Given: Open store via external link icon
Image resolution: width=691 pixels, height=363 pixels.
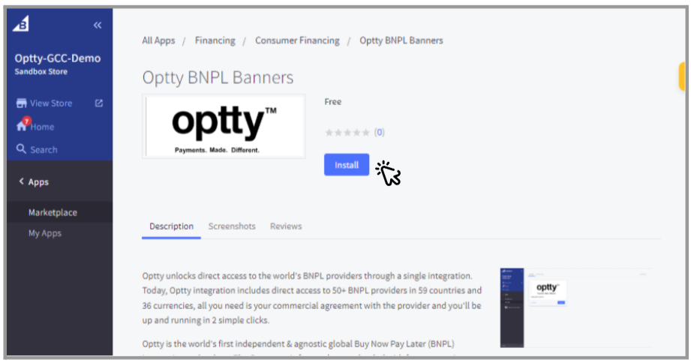Looking at the screenshot, I should 98,103.
